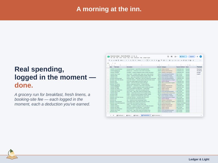The width and height of the screenshot is (218, 163).
Task: Click the Functions sigma icon
Action: click(193, 60)
